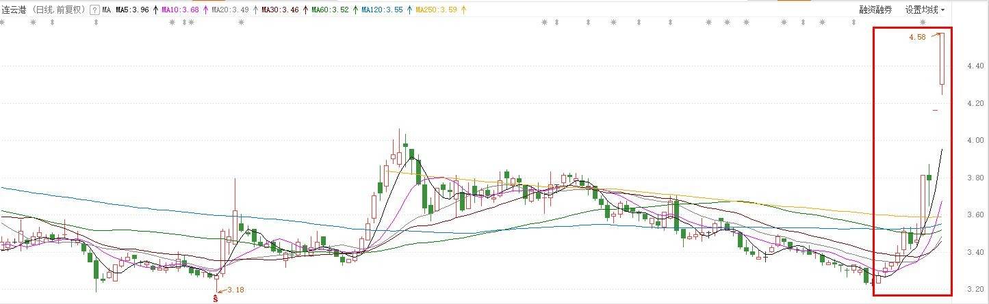Click the gray MA20:3.49 indicator label
Image resolution: width=989 pixels, height=304 pixels.
click(230, 10)
